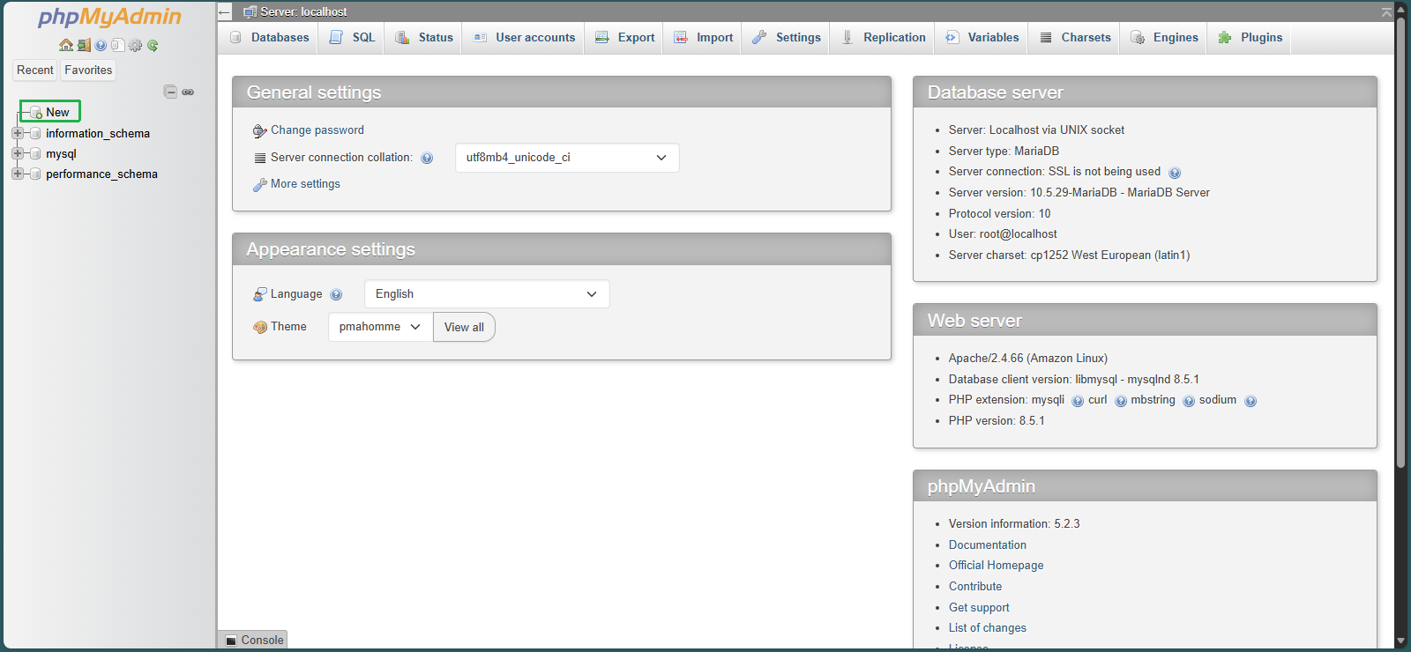1411x652 pixels.
Task: Open the Status tab
Action: coord(423,38)
